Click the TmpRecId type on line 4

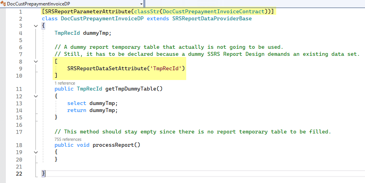click(67, 33)
